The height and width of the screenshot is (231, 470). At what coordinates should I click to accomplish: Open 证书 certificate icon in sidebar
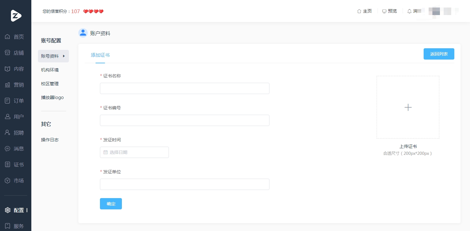(8, 165)
